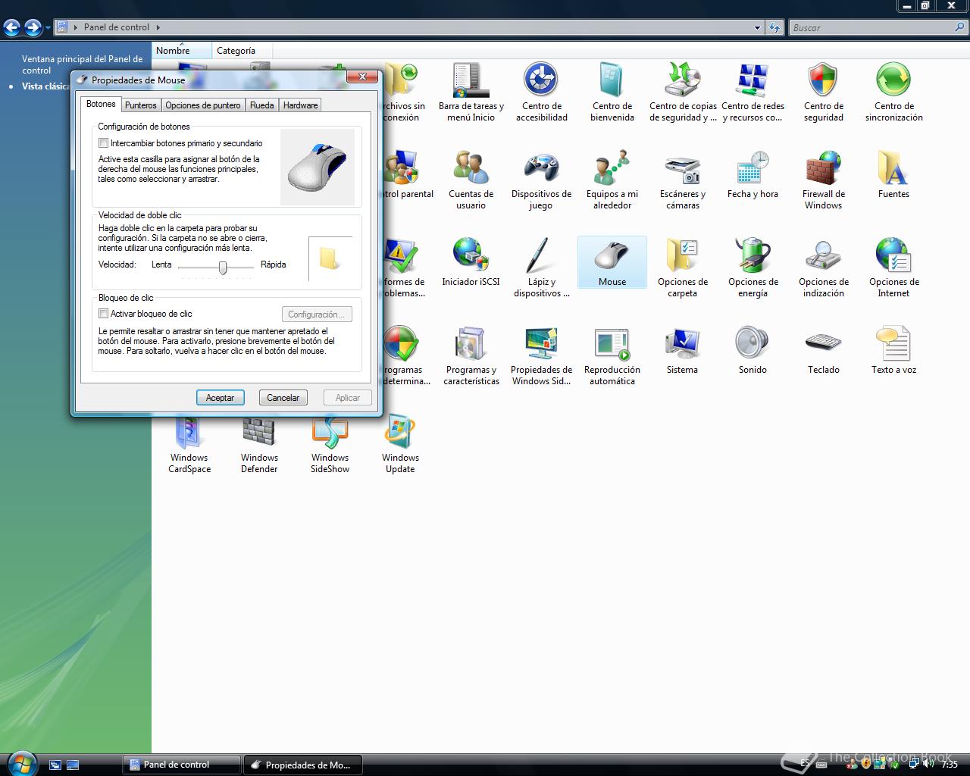Open address bar history dropdown arrow
This screenshot has height=776, width=970.
(x=757, y=27)
